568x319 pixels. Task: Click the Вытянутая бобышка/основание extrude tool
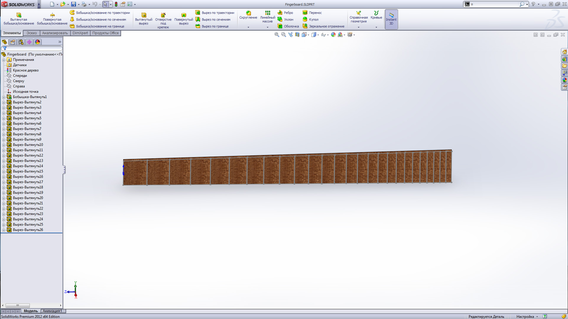click(19, 18)
